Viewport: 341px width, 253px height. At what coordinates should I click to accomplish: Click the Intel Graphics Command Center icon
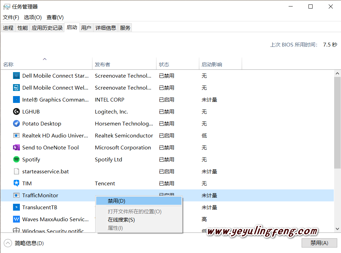tap(16, 100)
